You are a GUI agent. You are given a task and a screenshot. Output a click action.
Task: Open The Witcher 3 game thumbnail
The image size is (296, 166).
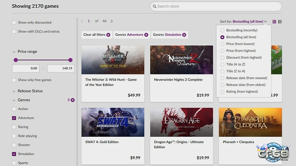point(113,60)
